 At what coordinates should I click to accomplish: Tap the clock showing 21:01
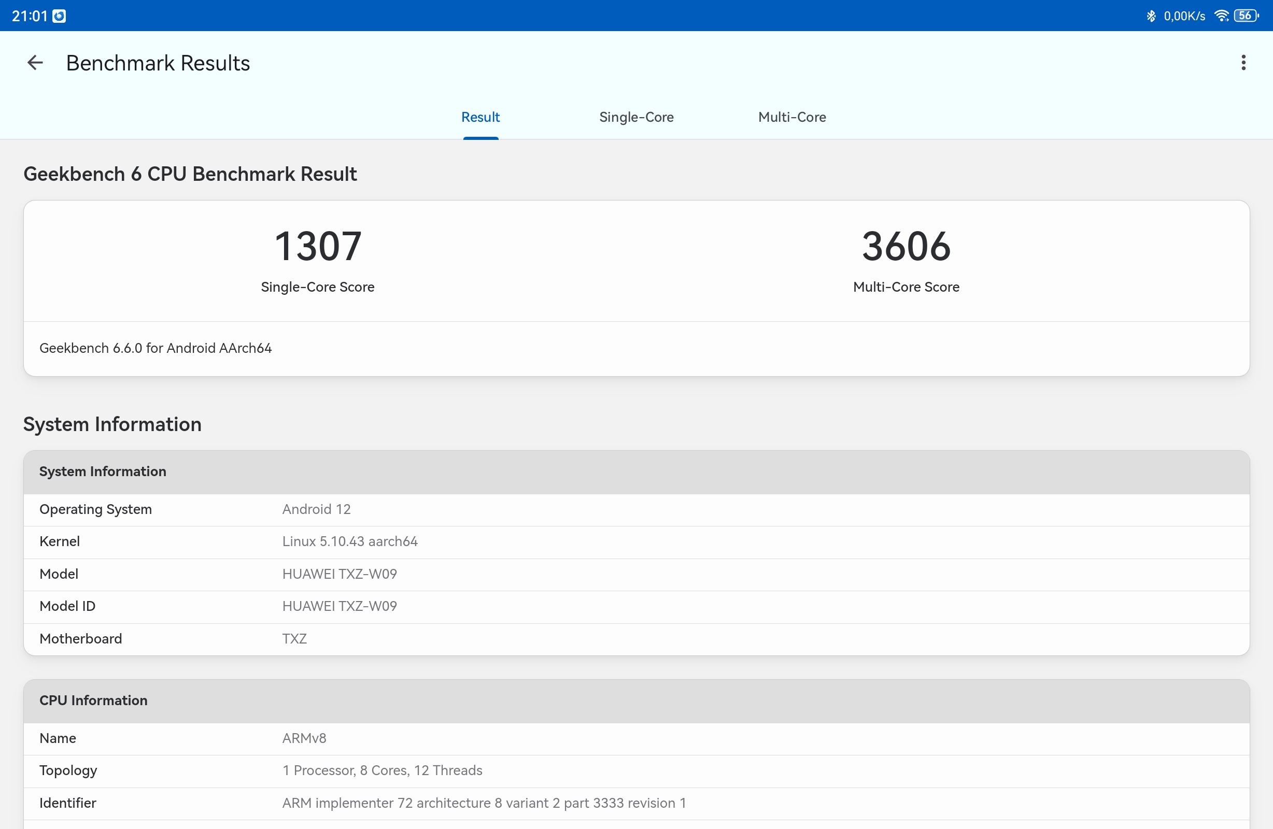pyautogui.click(x=29, y=16)
